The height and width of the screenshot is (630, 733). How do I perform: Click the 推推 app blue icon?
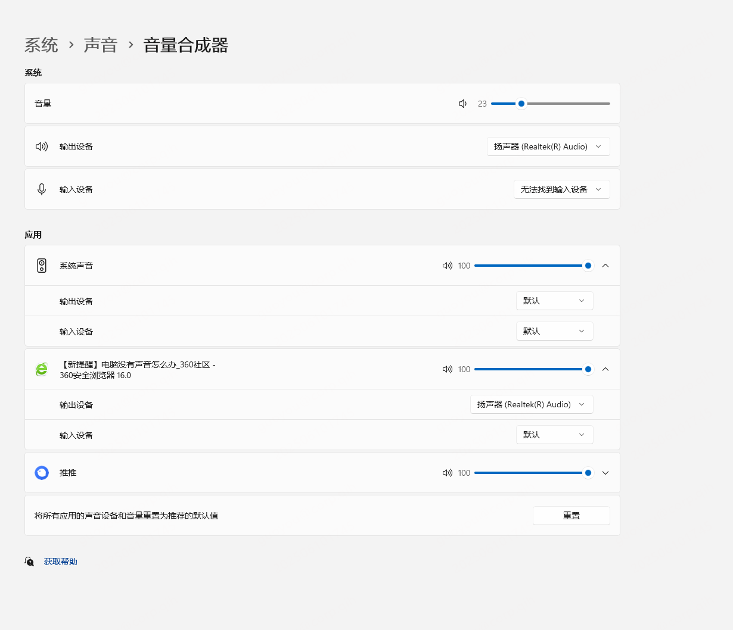point(42,473)
